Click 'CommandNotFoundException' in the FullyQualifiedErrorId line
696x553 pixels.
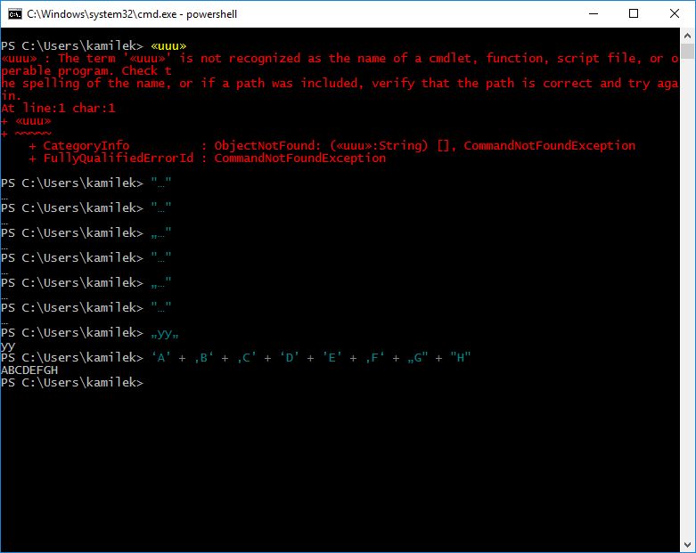300,159
